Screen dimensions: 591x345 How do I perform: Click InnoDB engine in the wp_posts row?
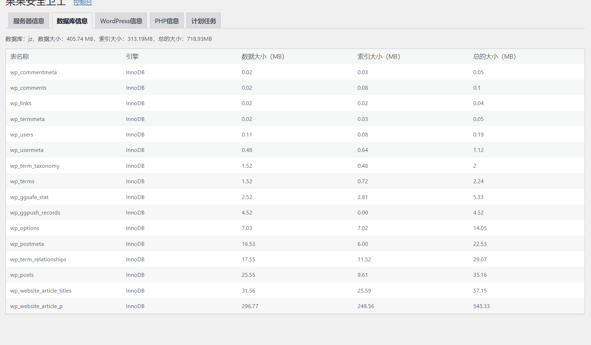coord(135,275)
